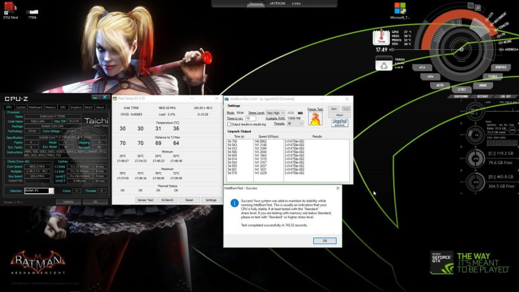The height and width of the screenshot is (292, 519).
Task: Select the Links tab in top bar
Action: pos(296,3)
